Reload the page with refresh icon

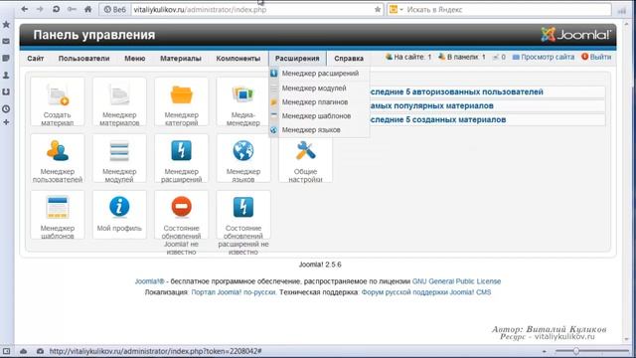56,9
